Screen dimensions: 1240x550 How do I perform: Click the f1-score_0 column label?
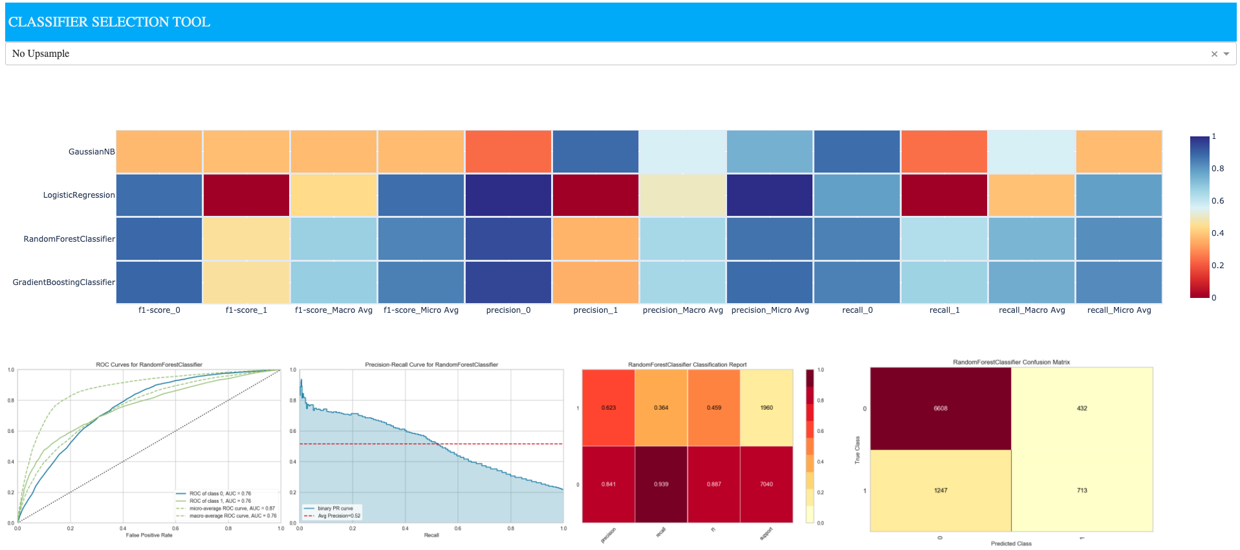point(159,310)
